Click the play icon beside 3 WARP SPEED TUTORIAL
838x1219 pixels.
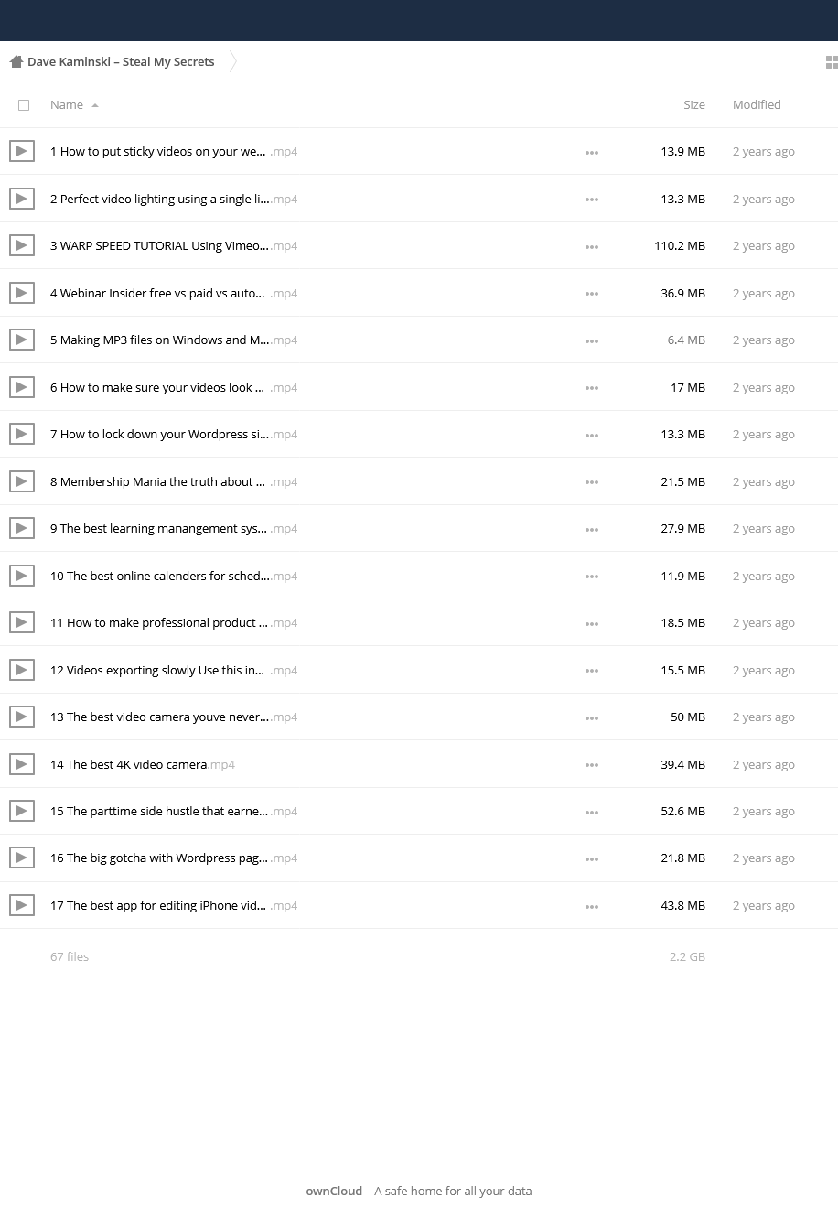[x=22, y=245]
